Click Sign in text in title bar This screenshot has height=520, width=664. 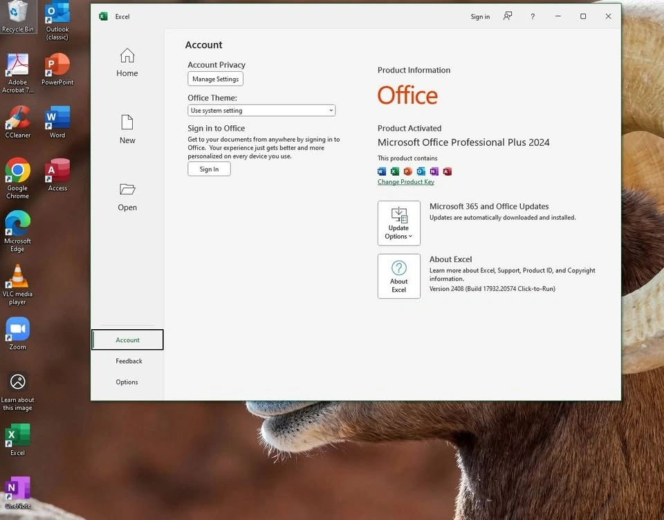click(480, 17)
